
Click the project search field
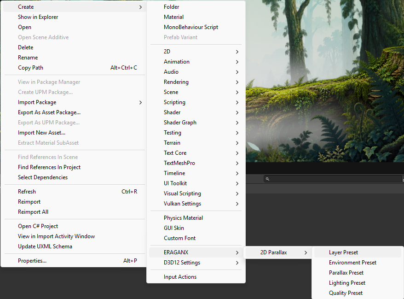(x=333, y=179)
